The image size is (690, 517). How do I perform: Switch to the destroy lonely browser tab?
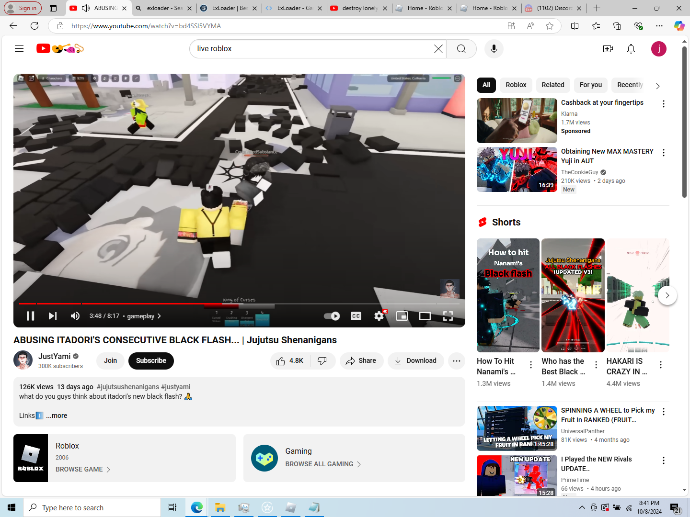pos(359,8)
